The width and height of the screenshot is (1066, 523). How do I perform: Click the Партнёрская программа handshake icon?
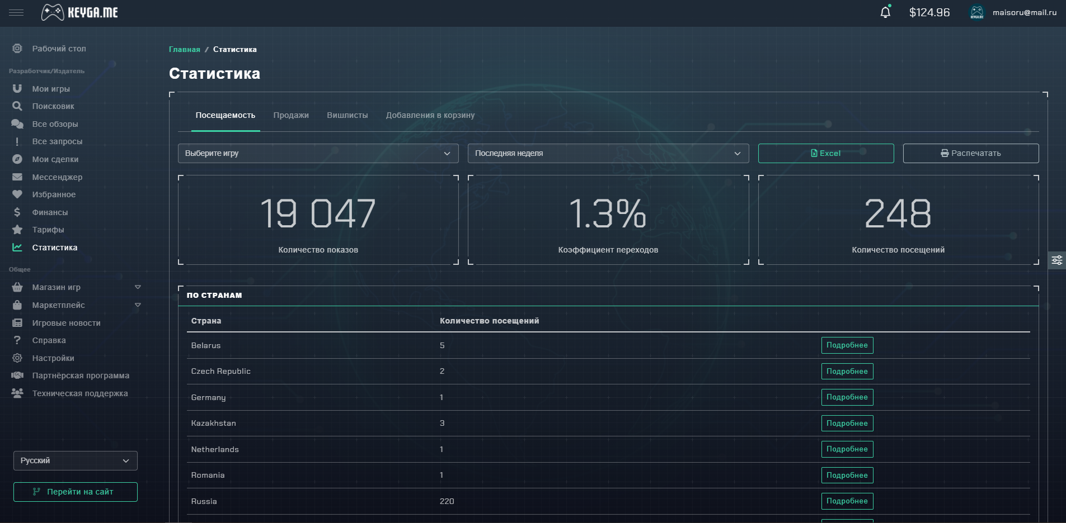[x=17, y=375]
